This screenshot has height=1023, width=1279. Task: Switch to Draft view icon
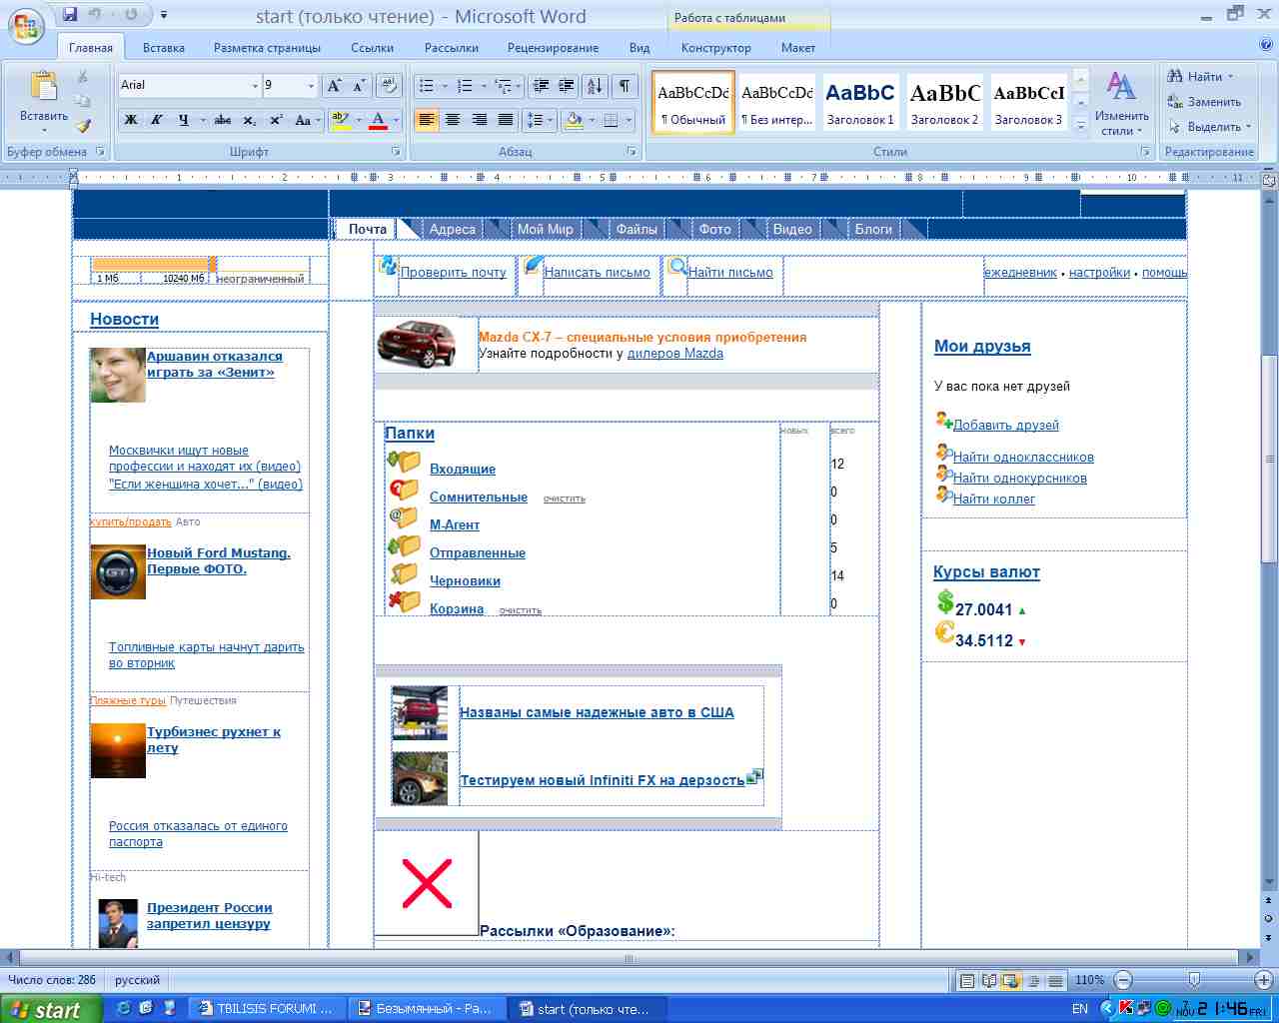[x=1055, y=981]
